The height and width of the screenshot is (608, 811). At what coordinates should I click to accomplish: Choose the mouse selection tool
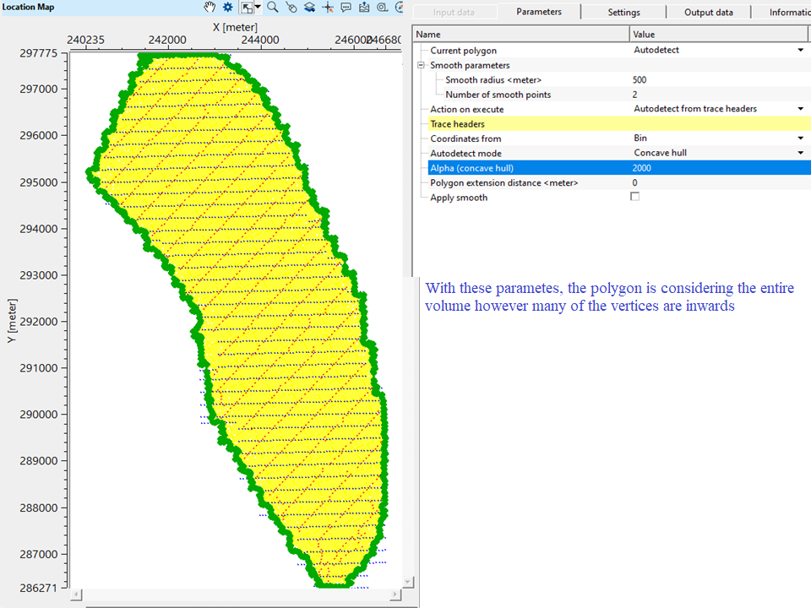(291, 8)
